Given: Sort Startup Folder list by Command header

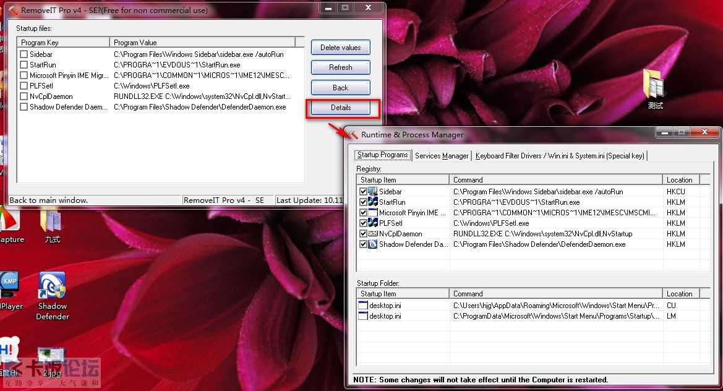Looking at the screenshot, I should (555, 294).
